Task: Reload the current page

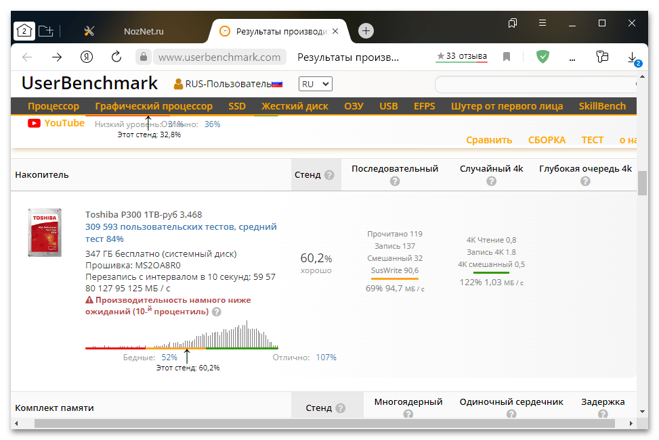Action: 116,57
